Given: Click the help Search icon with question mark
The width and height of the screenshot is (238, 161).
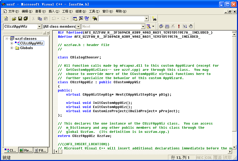Looking at the screenshot, I should (x=154, y=19).
